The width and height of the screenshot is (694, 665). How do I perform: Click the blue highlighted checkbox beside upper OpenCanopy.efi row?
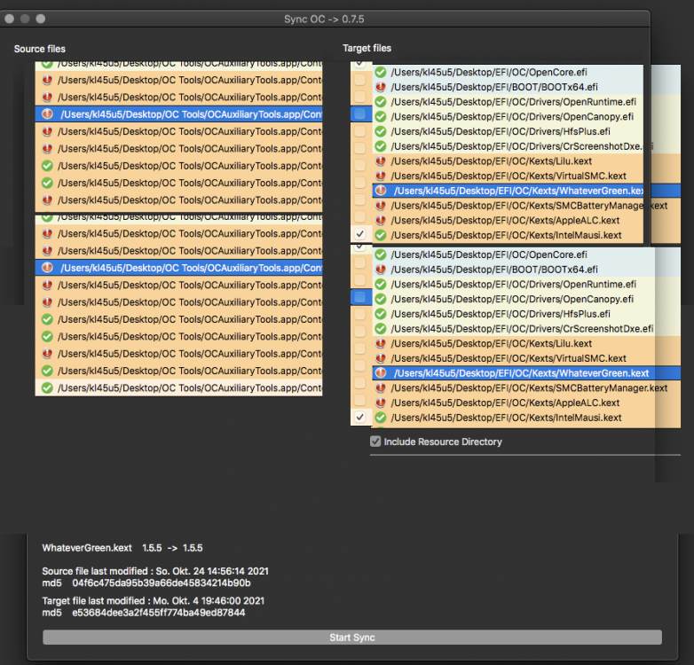click(359, 113)
